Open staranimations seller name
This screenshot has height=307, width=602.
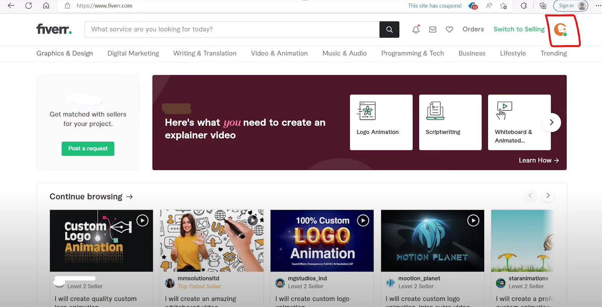[528, 278]
